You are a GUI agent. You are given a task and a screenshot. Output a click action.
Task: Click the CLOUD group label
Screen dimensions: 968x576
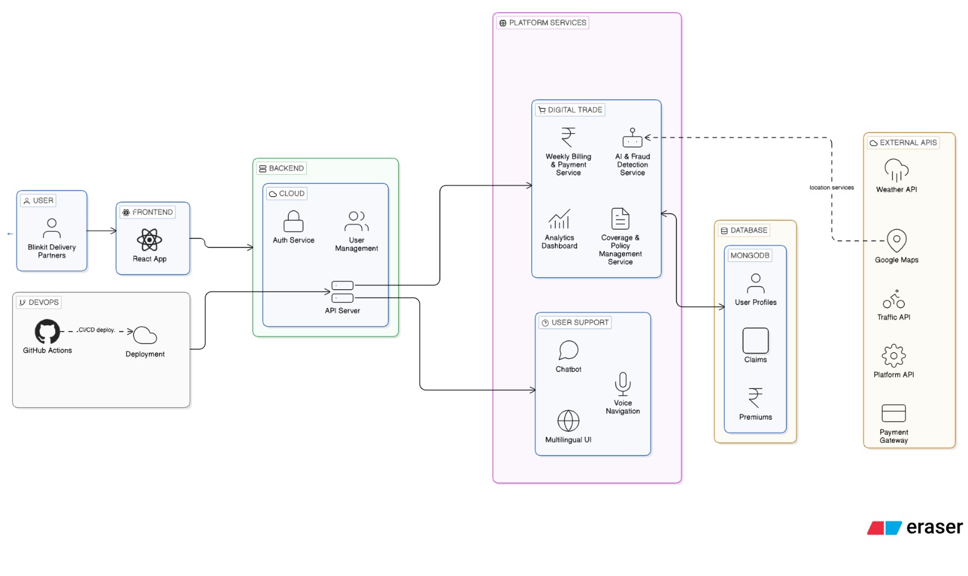coord(287,194)
